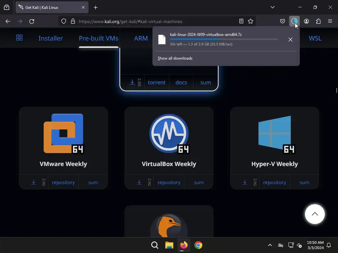Close the Get Kali tab
Image resolution: width=338 pixels, height=253 pixels.
[83, 7]
